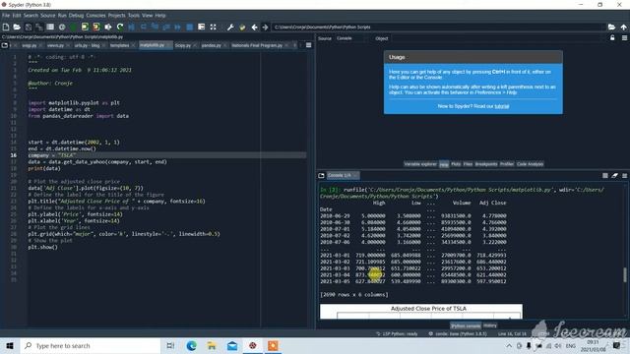The width and height of the screenshot is (630, 354).
Task: Open the Projects menu
Action: 116,16
